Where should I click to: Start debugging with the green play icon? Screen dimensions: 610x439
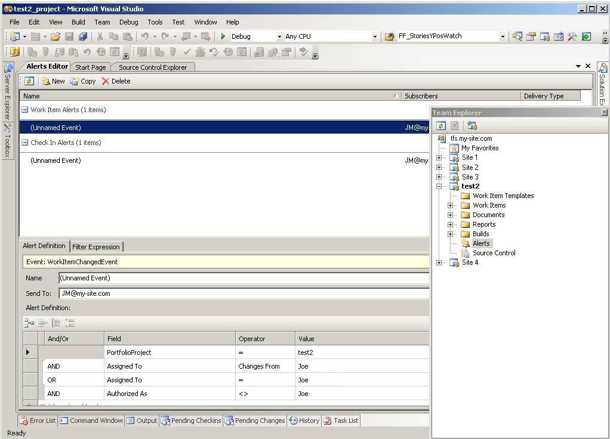coord(223,36)
